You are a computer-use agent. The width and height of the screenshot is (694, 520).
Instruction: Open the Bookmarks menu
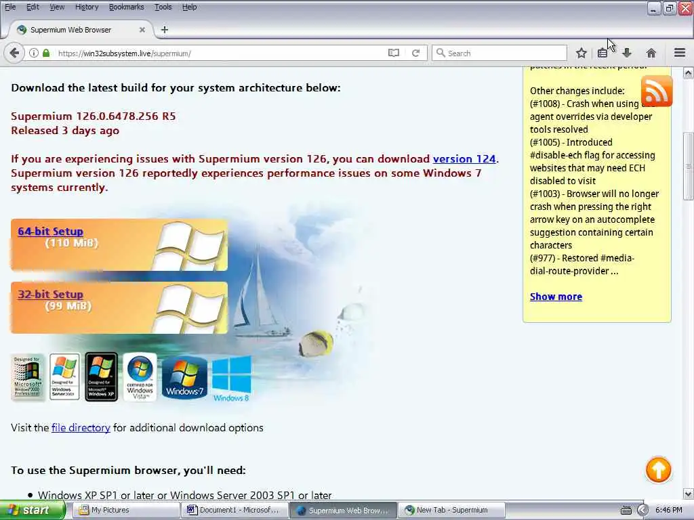click(127, 7)
